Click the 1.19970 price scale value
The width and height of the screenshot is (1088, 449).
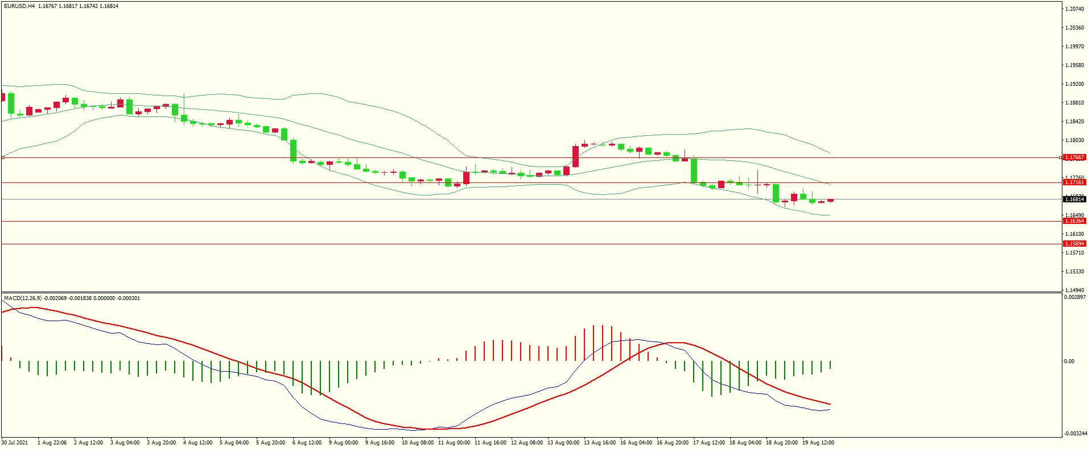point(1074,47)
